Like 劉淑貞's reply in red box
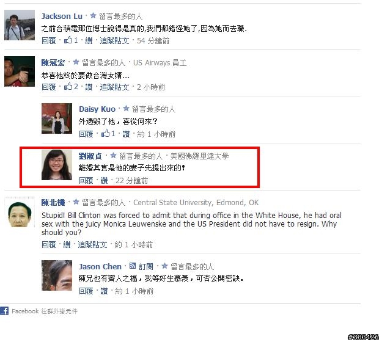The height and width of the screenshot is (342, 382). 104,180
